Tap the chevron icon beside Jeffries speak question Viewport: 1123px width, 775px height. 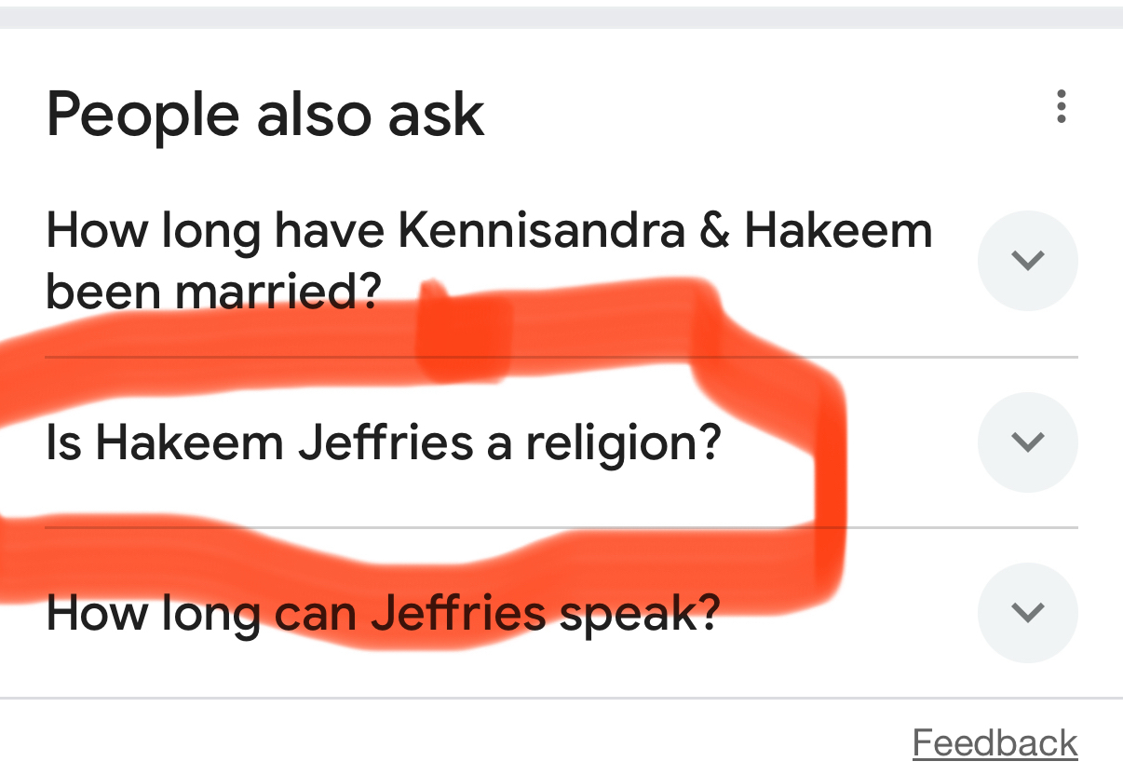click(x=1027, y=612)
